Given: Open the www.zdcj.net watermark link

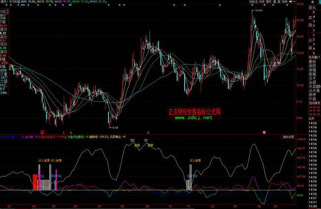Looking at the screenshot, I should (x=194, y=118).
